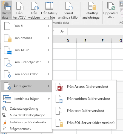This screenshot has width=123, height=134.
Task: Expand the Från fil submenu arrow
Action: click(49, 26)
